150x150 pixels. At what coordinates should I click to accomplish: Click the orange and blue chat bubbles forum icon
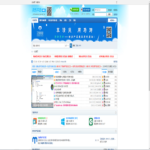click(x=35, y=122)
